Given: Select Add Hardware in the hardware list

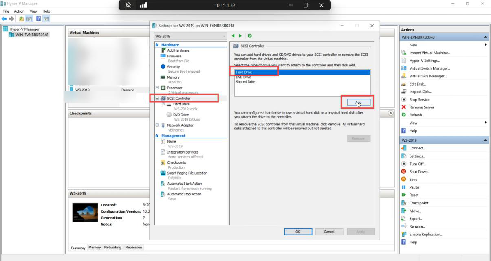Looking at the screenshot, I should [178, 50].
